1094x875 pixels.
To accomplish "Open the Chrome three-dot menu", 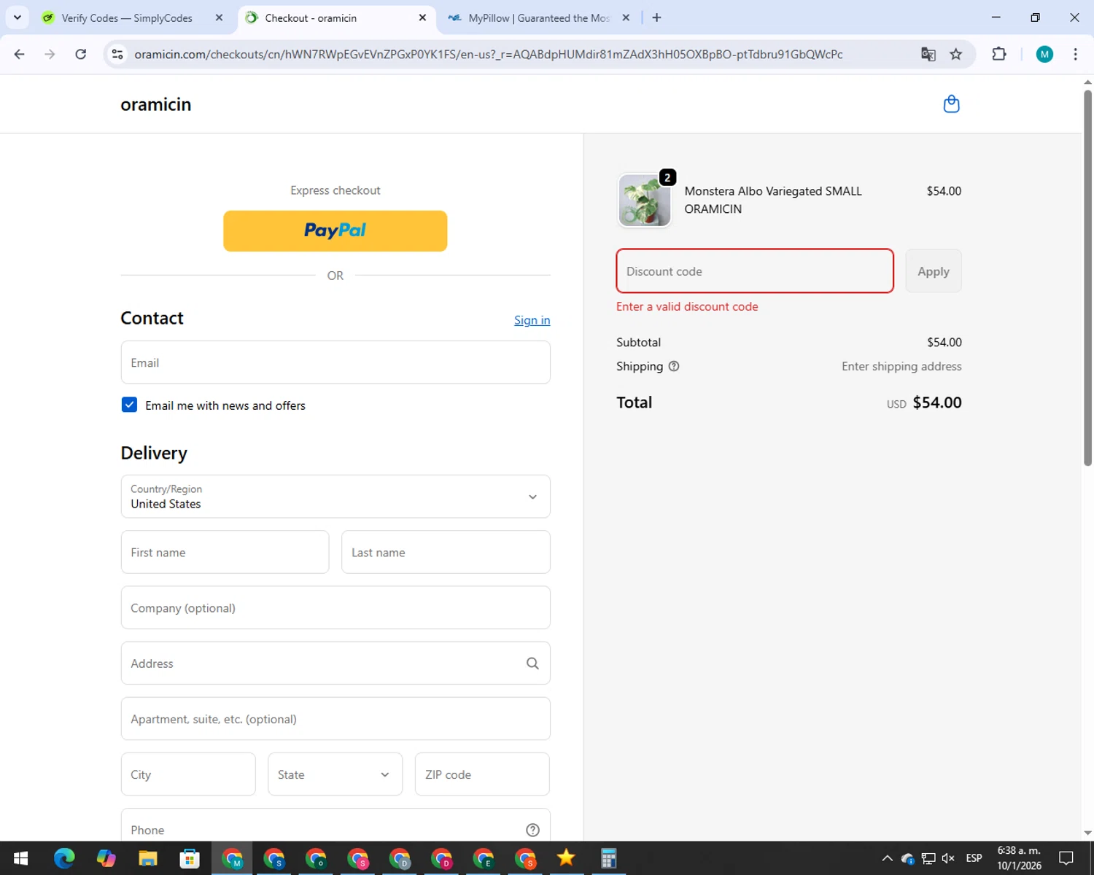I will click(x=1075, y=54).
